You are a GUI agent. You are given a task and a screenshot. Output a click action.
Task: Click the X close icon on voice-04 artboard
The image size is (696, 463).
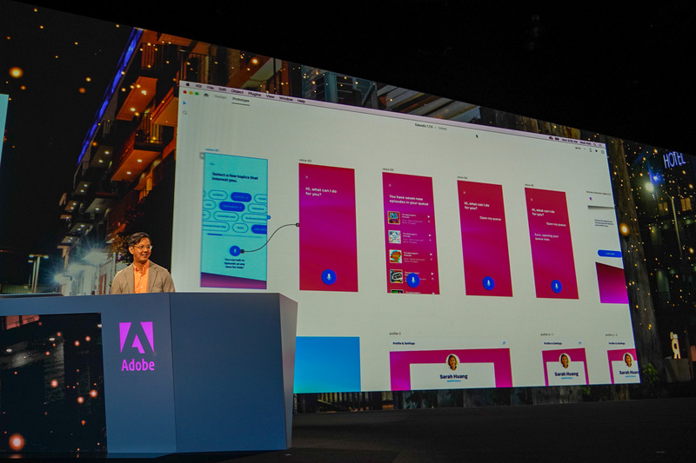pos(465,193)
